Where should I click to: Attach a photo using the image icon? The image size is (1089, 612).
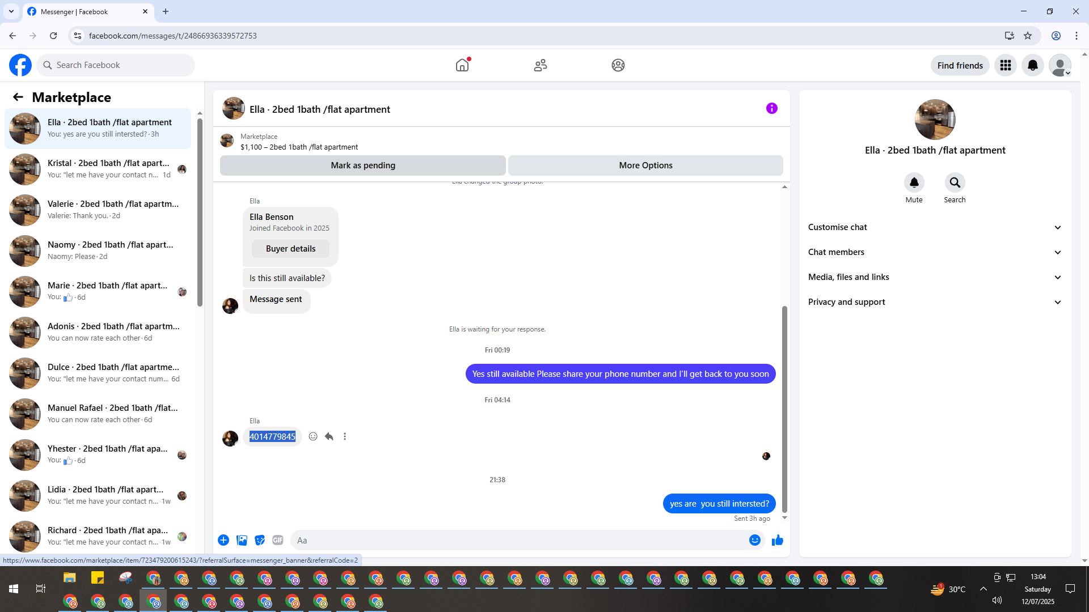click(x=242, y=540)
